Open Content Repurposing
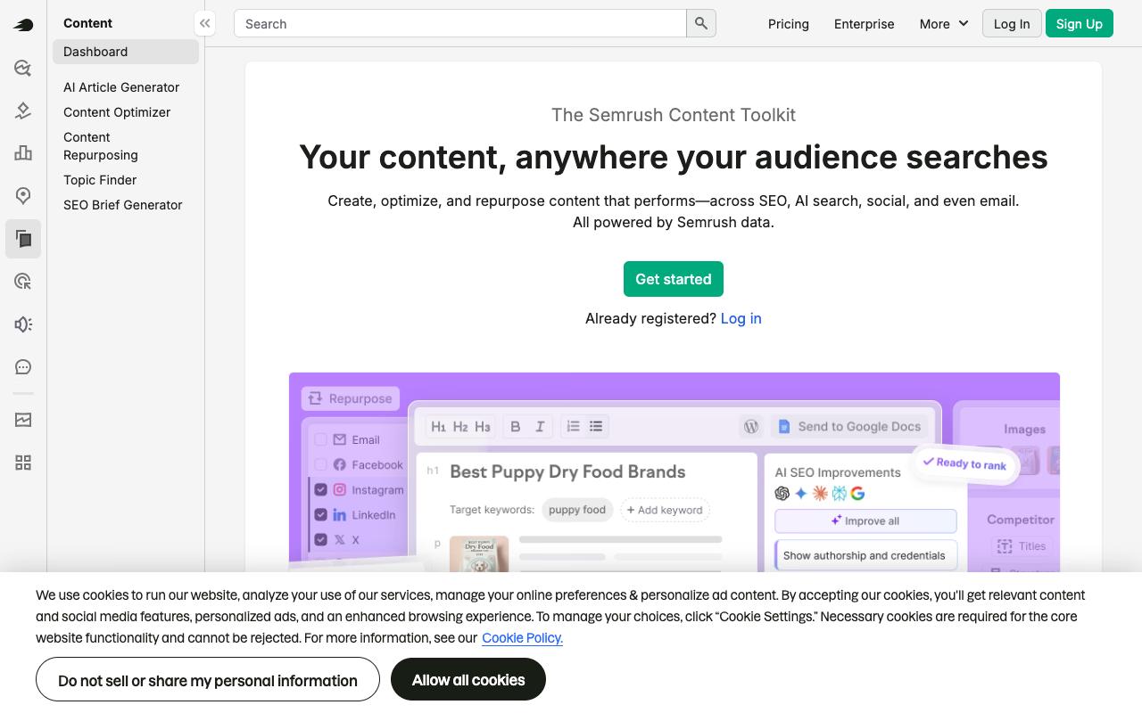This screenshot has width=1142, height=713. point(101,146)
